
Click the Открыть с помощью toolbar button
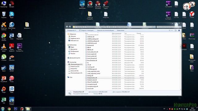point(87,31)
